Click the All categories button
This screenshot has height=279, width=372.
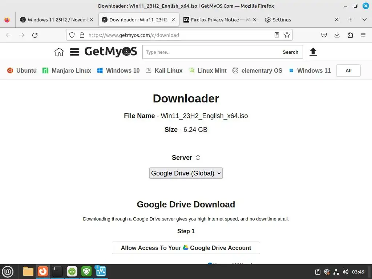(x=348, y=71)
